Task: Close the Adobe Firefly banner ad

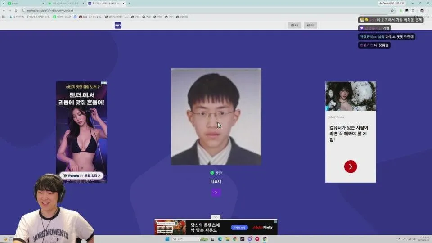Action: 275,221
